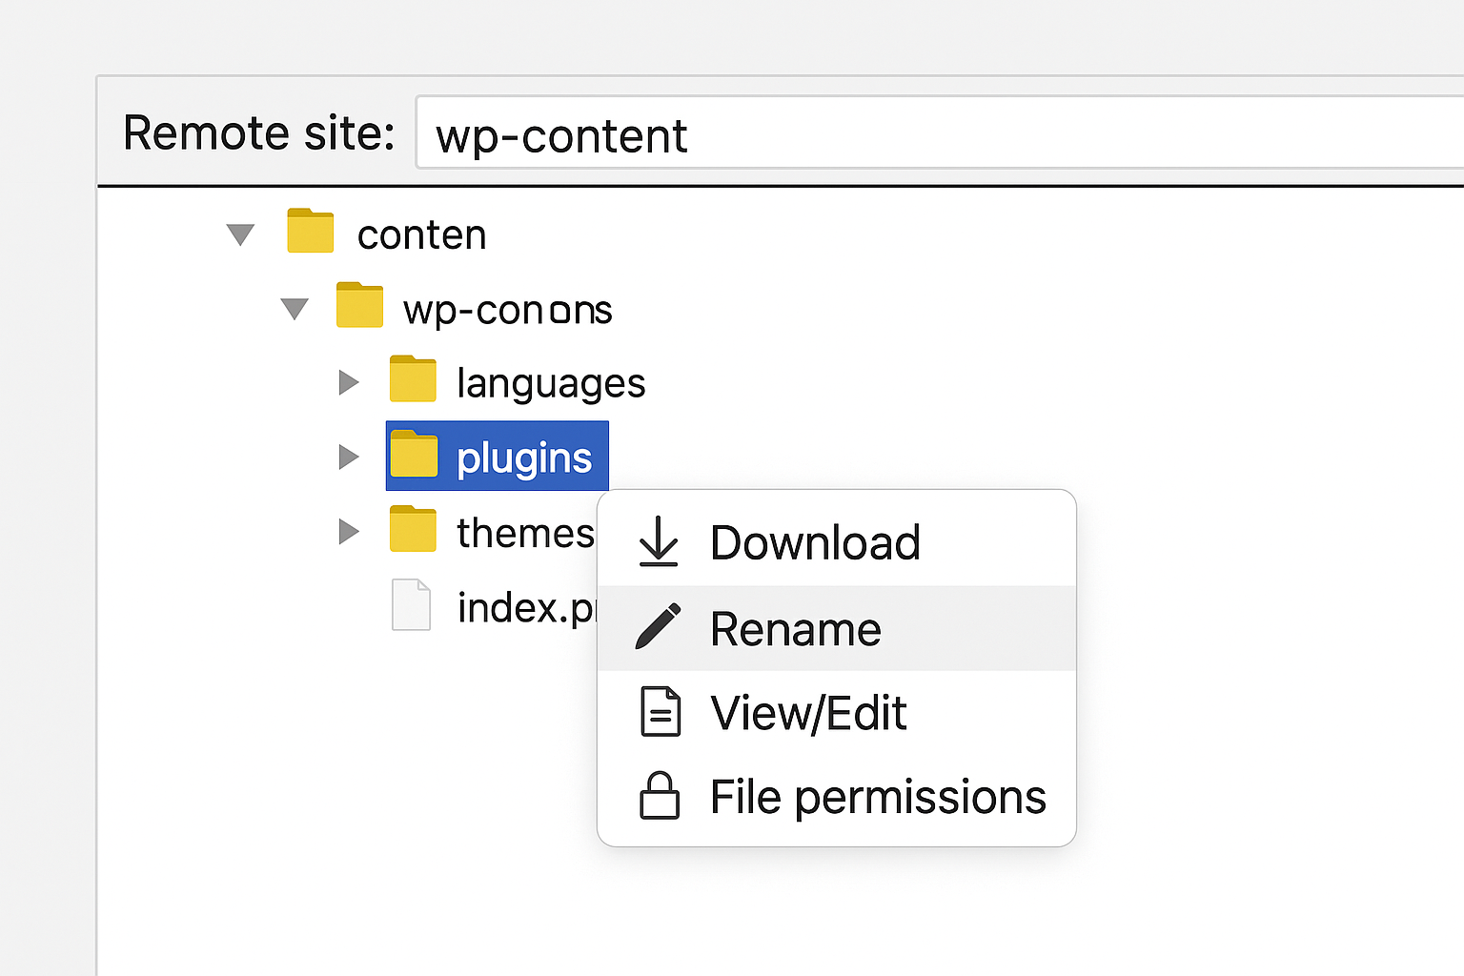
Task: Click the Rename pencil icon
Action: click(658, 627)
